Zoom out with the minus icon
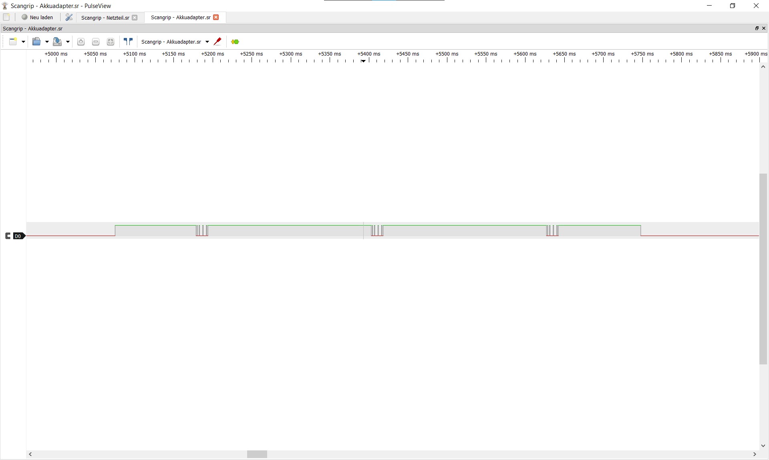The height and width of the screenshot is (460, 769). 96,42
